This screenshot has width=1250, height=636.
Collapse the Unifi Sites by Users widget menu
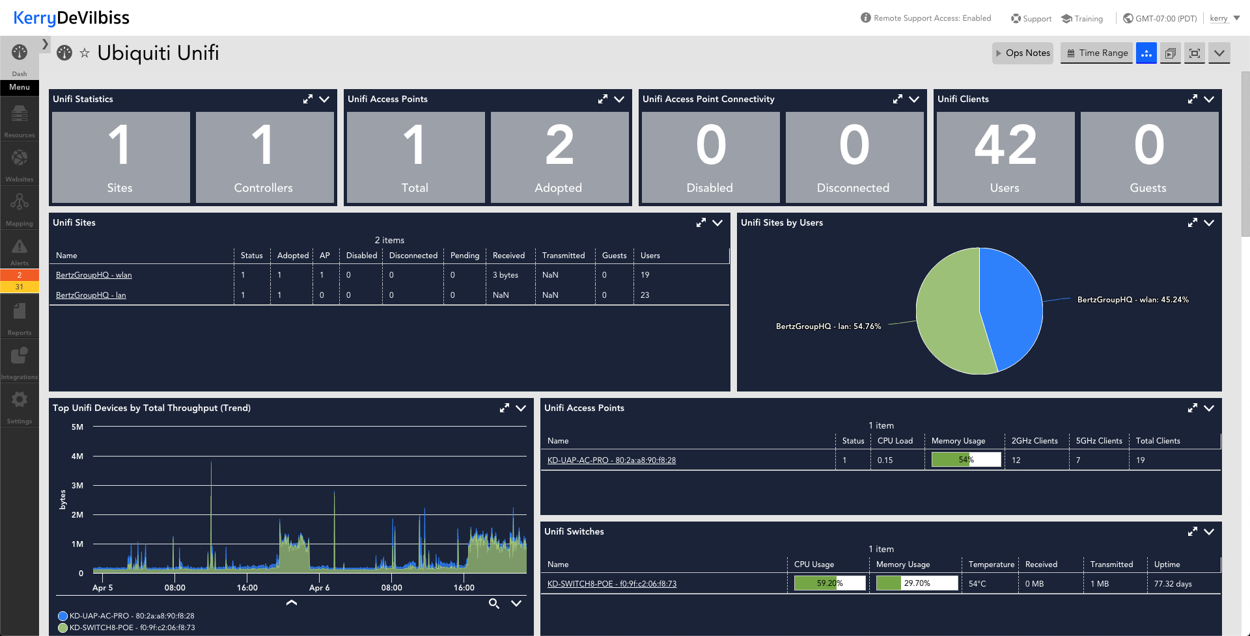(x=1210, y=222)
